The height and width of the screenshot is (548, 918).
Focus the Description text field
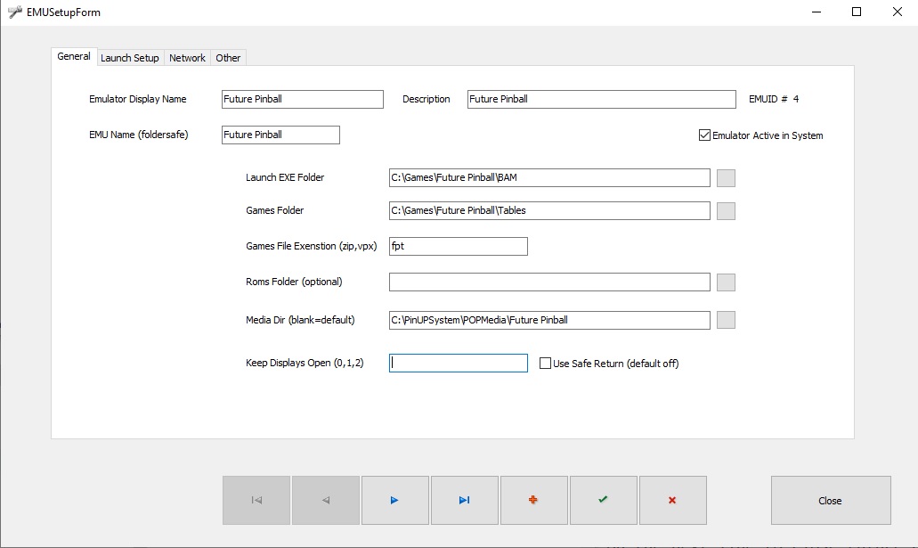point(601,99)
